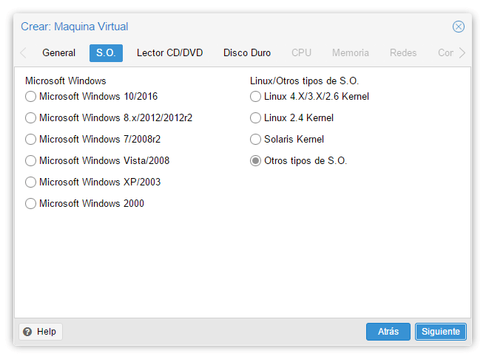Open the CPU tab
The width and height of the screenshot is (486, 362).
click(x=301, y=53)
